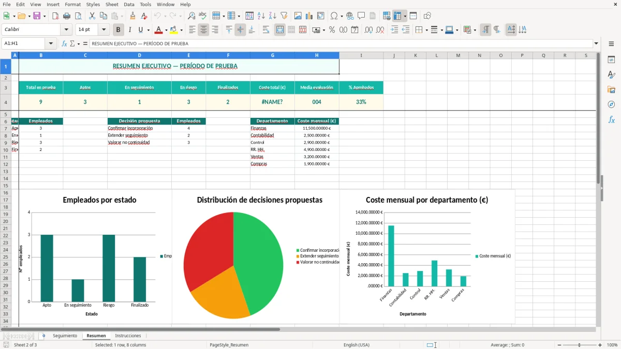Click the formula input line
Screen dimensions: 621x349
click(341, 43)
